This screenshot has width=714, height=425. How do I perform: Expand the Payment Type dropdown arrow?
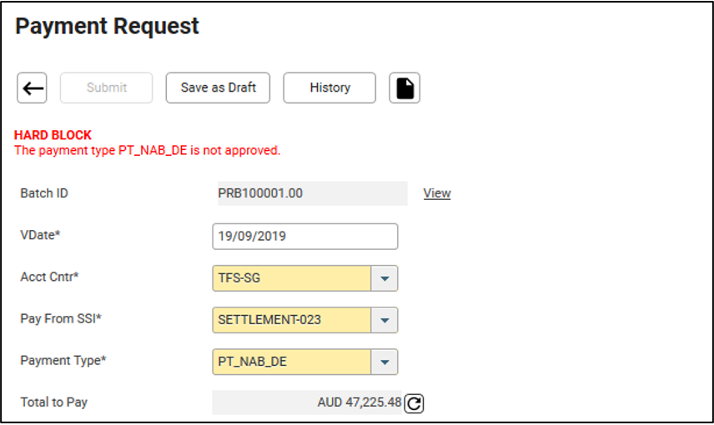384,362
